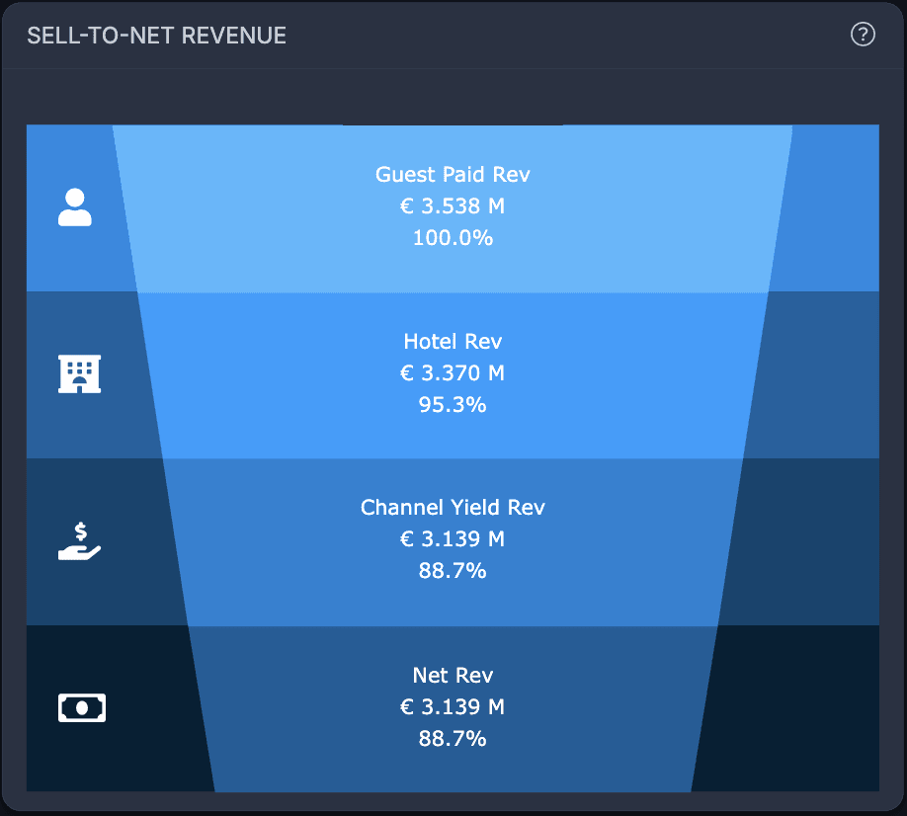Click the Net Rev label
The image size is (907, 816).
(x=453, y=675)
